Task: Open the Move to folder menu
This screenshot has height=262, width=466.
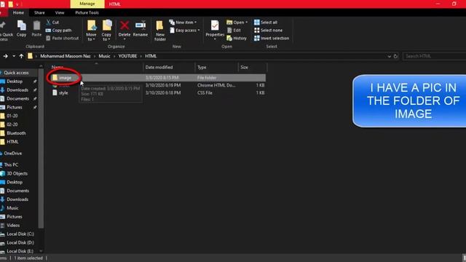Action: (91, 31)
